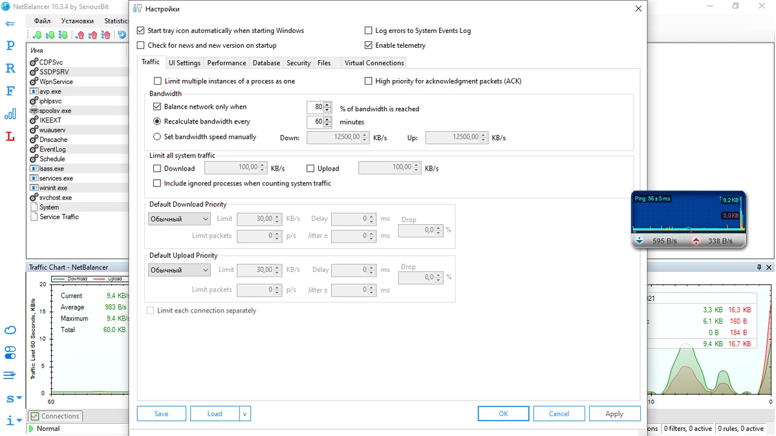The image size is (776, 436).
Task: Open the blue R sidebar icon
Action: click(10, 68)
